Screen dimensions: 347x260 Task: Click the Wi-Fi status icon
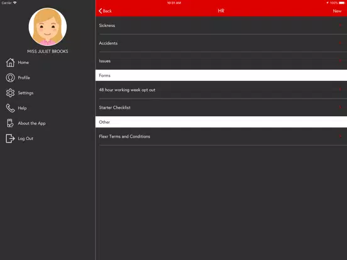coord(15,3)
